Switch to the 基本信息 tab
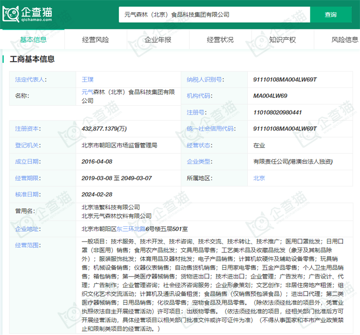This screenshot has height=335, width=360. 33,40
